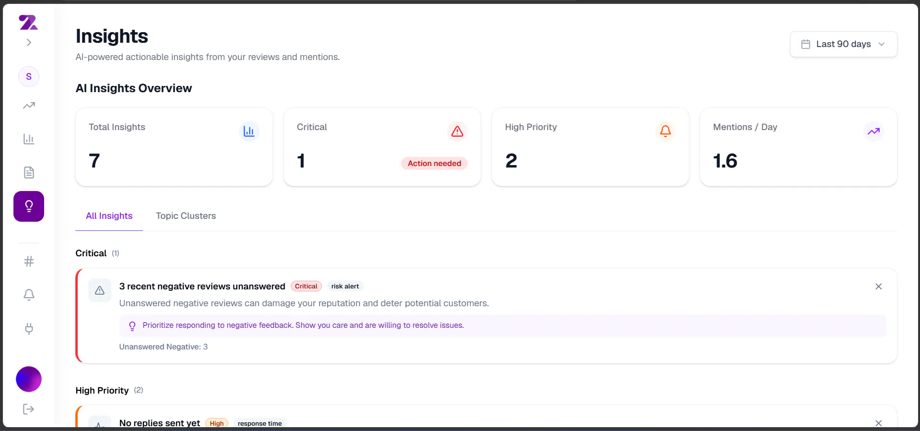Click the Mentions / Day trend icon

click(873, 131)
